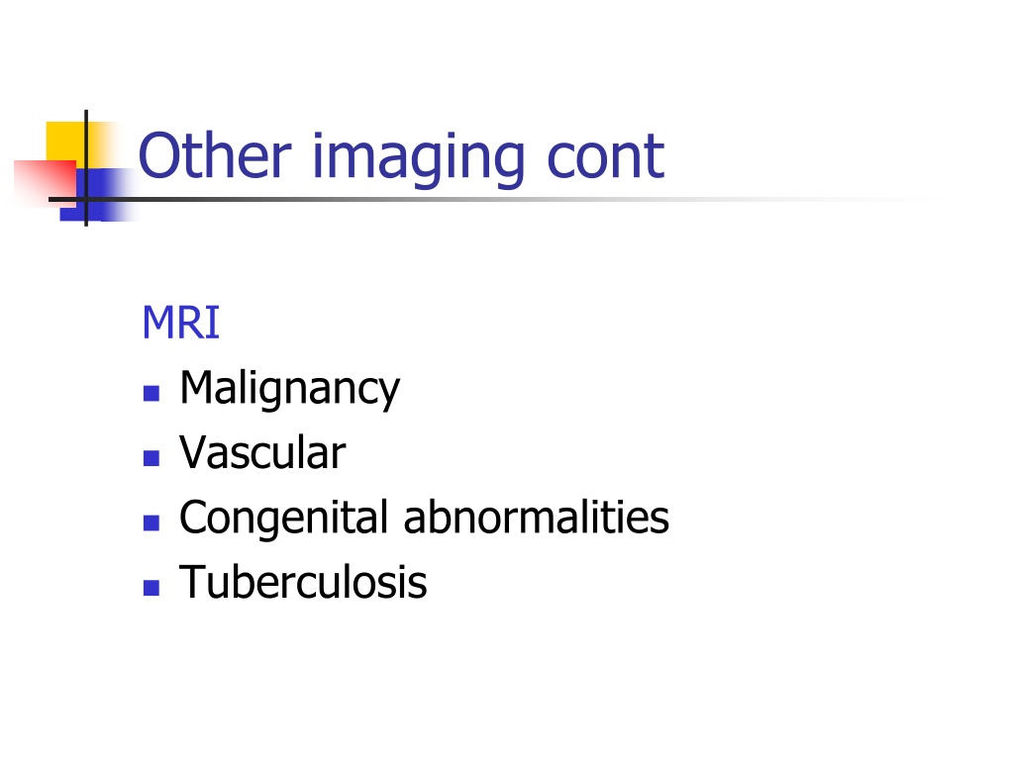Select the blue bullet before Vascular
Image resolution: width=1014 pixels, height=760 pixels.
coord(152,457)
